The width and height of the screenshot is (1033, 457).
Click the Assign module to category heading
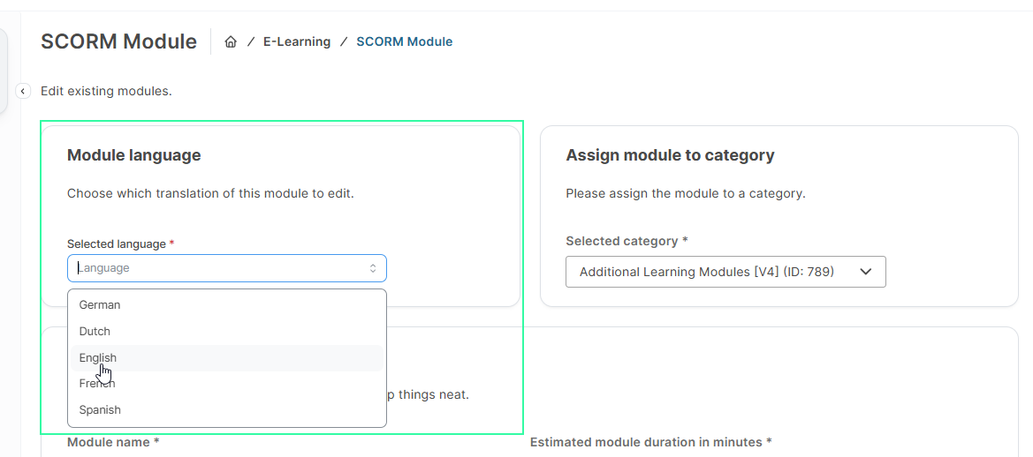[x=670, y=155]
